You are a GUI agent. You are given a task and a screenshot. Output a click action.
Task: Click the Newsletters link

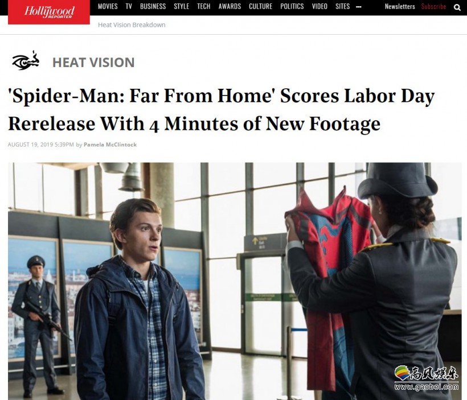[x=400, y=7]
